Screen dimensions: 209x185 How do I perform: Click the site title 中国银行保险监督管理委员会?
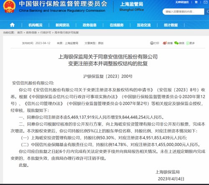click(x=63, y=4)
